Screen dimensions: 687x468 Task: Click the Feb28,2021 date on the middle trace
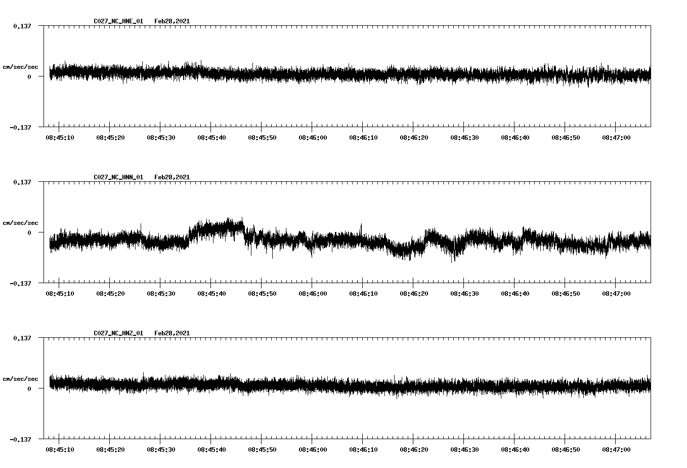click(172, 177)
